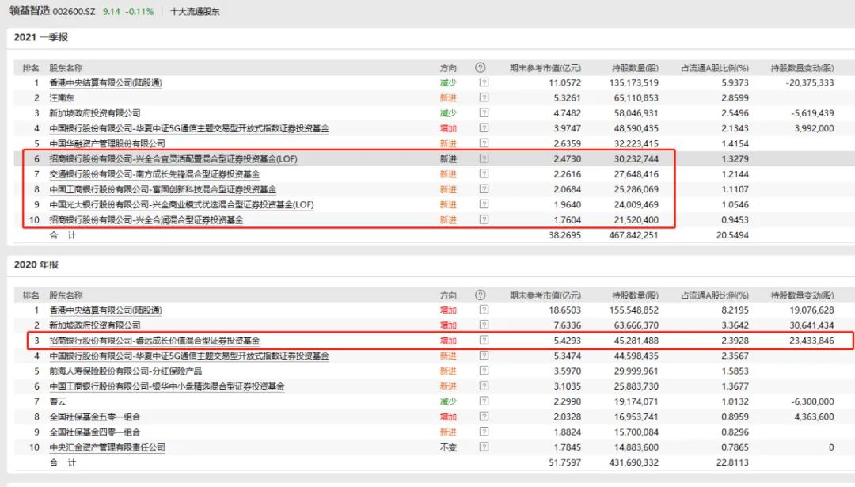This screenshot has width=855, height=487.
Task: Select the 领益智造 stock name in the header
Action: pyautogui.click(x=30, y=12)
